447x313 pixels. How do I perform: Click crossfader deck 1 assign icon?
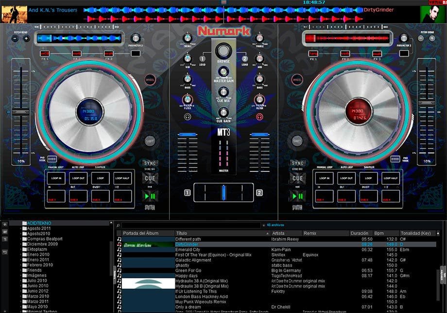(x=187, y=193)
